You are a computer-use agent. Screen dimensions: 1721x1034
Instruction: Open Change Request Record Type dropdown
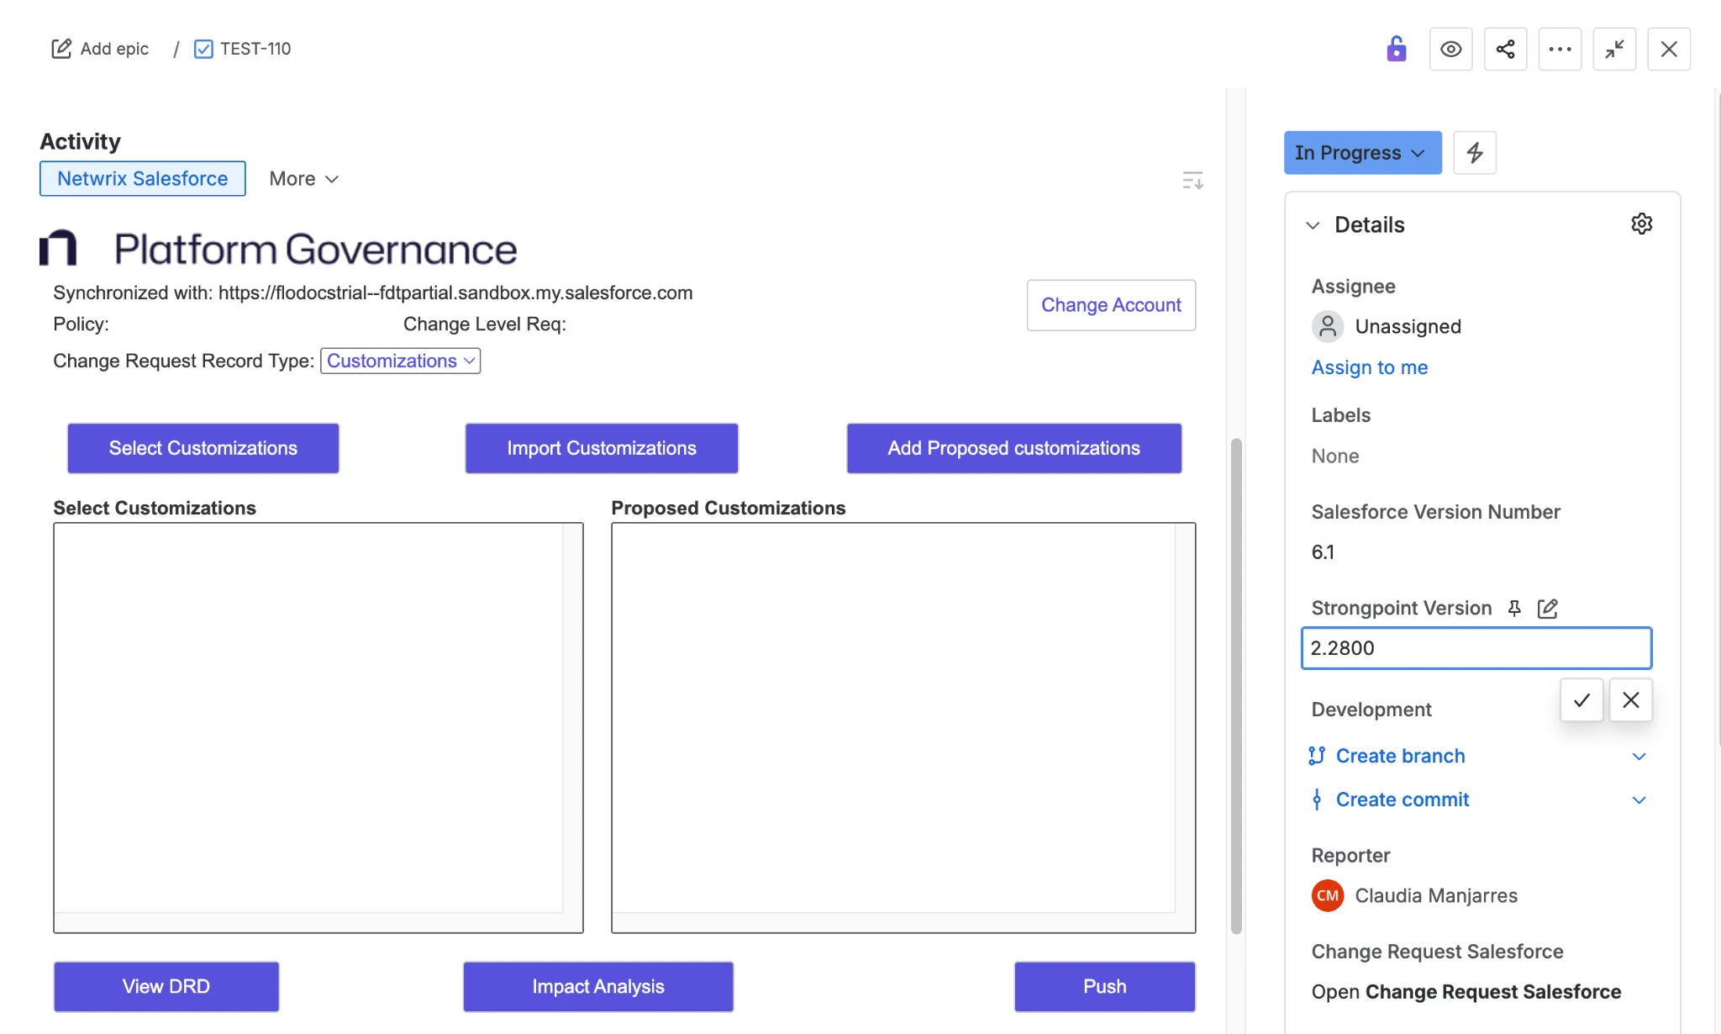pos(400,361)
